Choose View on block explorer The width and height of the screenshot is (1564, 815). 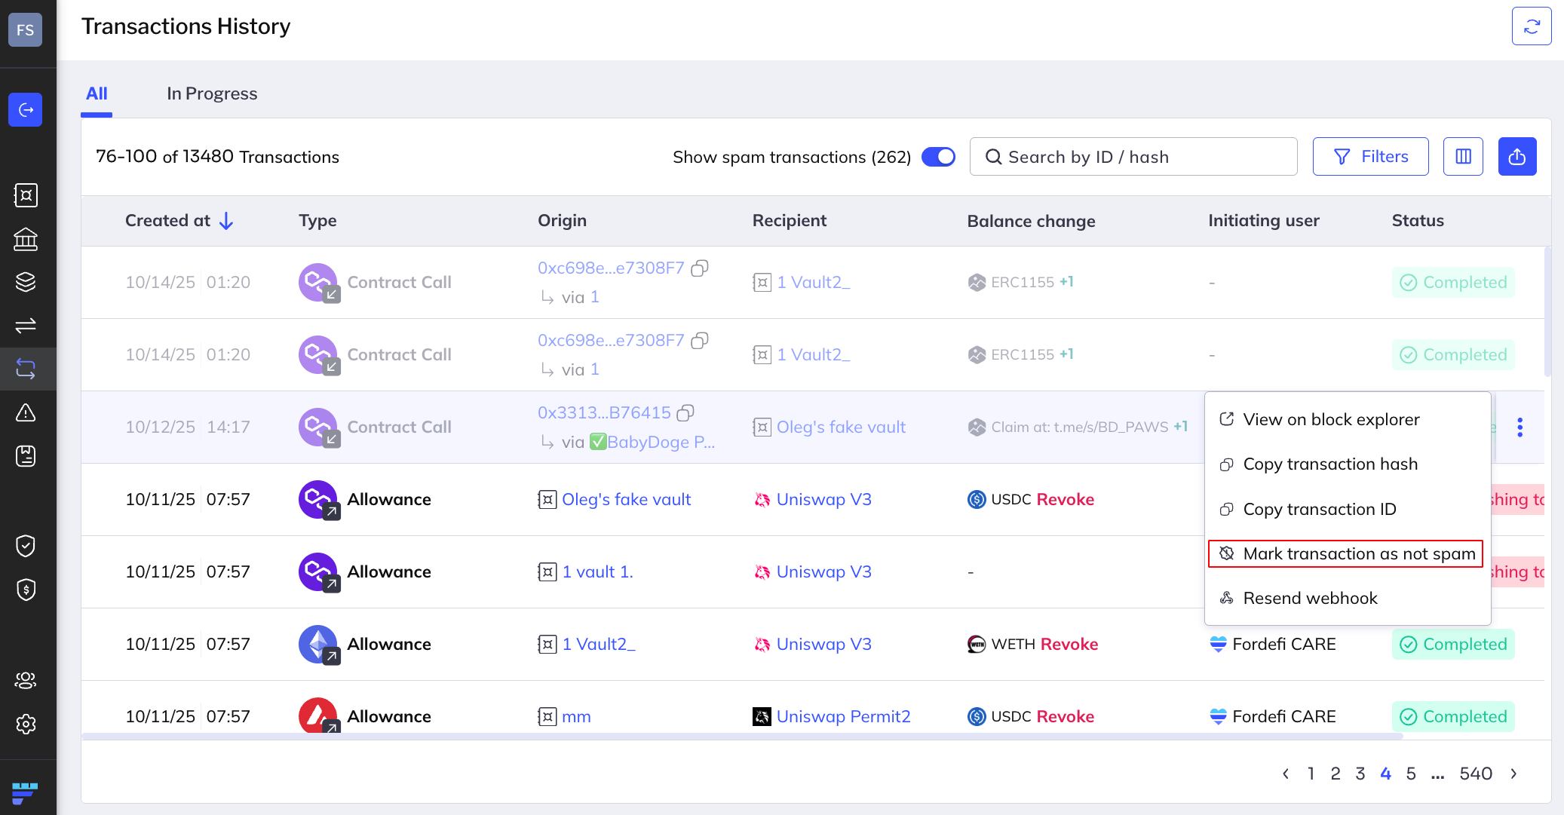(1331, 419)
